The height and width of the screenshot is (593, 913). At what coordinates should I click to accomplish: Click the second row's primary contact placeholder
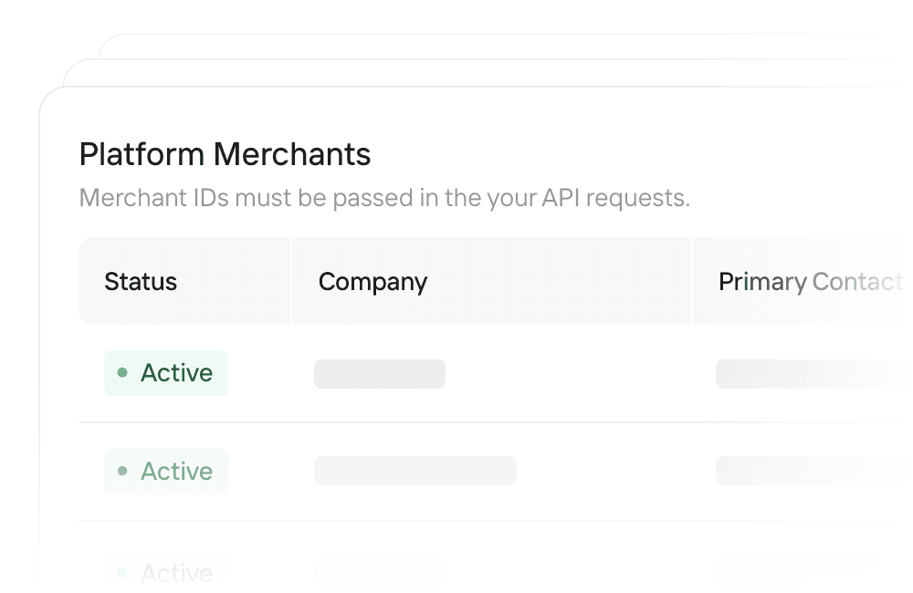pyautogui.click(x=813, y=471)
